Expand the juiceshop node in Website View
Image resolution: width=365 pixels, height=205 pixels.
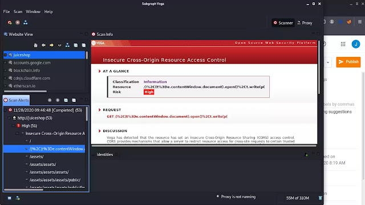tap(5, 55)
